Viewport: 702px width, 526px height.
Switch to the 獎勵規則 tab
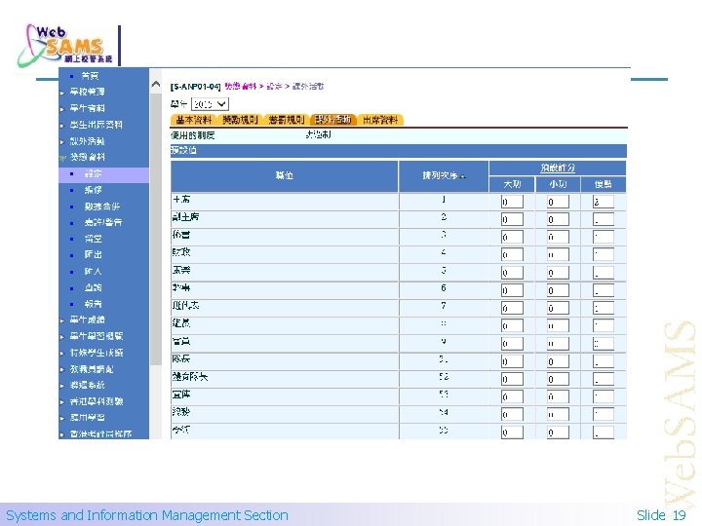point(241,120)
